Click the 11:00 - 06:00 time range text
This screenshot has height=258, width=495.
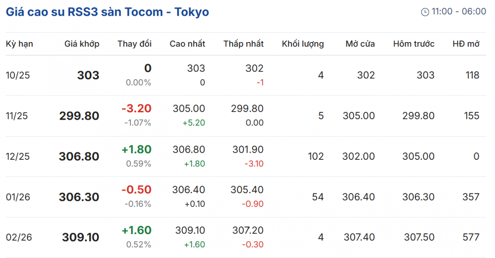click(x=459, y=12)
